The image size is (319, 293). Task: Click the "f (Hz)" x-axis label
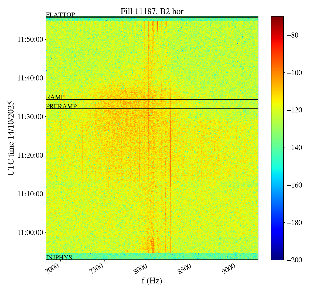click(152, 281)
